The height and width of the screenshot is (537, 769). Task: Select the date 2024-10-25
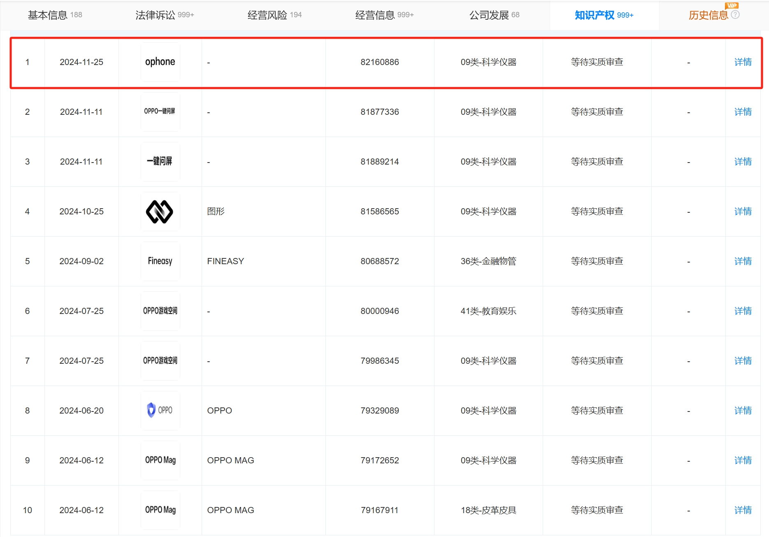point(81,212)
